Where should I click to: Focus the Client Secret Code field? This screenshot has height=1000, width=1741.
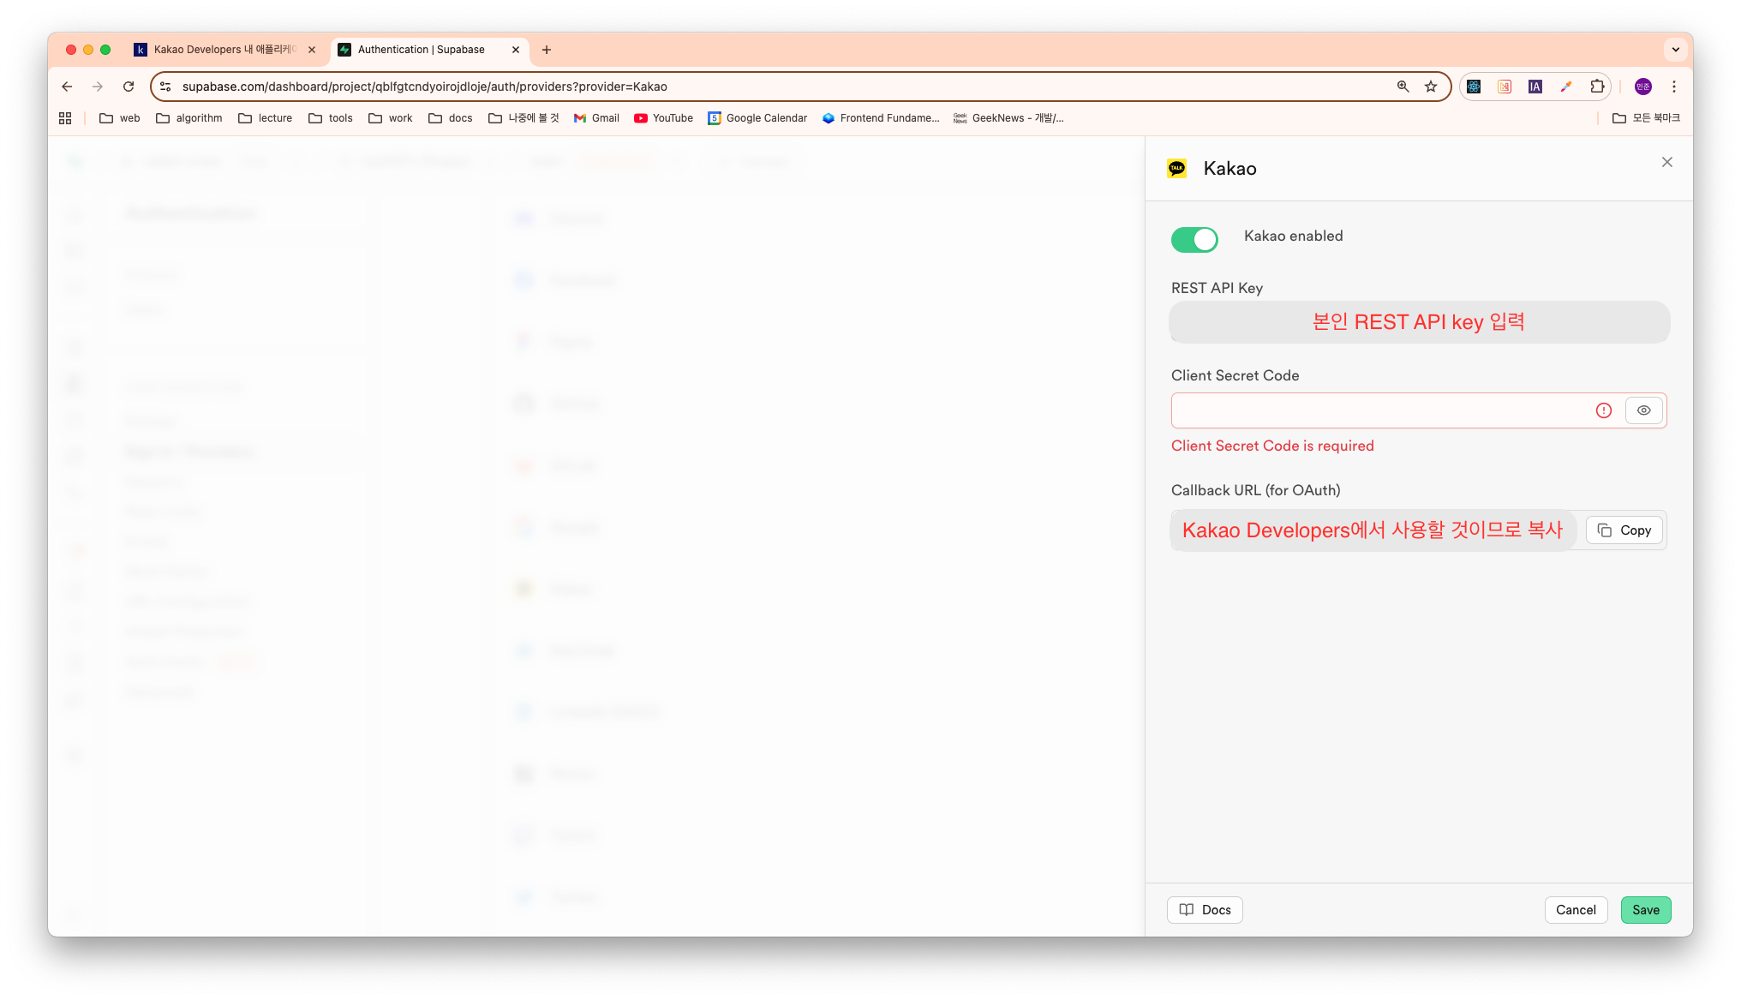pyautogui.click(x=1379, y=410)
